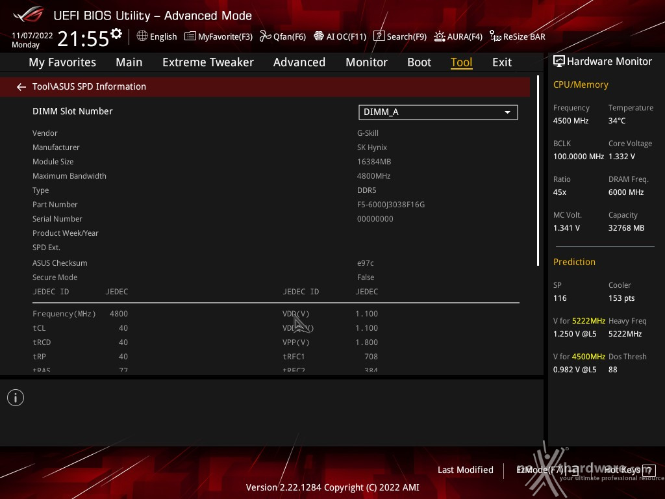Click DRAM Freq. 6000 MHz value
665x499 pixels.
(626, 192)
